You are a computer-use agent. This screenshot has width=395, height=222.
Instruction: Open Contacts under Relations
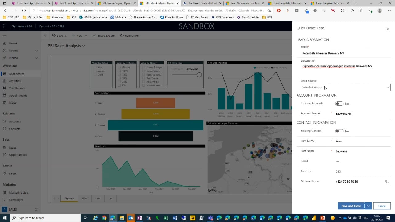coord(15,129)
